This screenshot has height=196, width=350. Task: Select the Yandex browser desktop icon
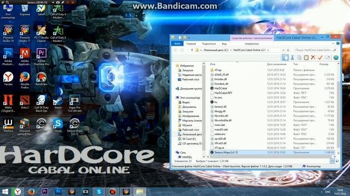(x=8, y=79)
